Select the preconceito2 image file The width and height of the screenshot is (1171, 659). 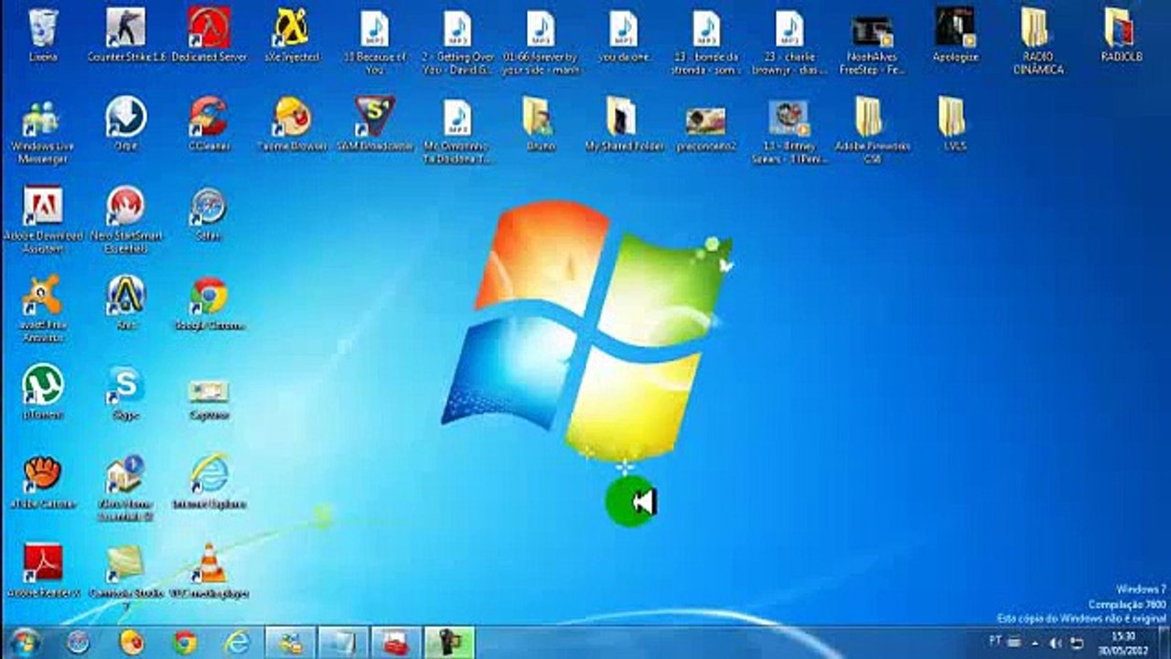tap(706, 127)
